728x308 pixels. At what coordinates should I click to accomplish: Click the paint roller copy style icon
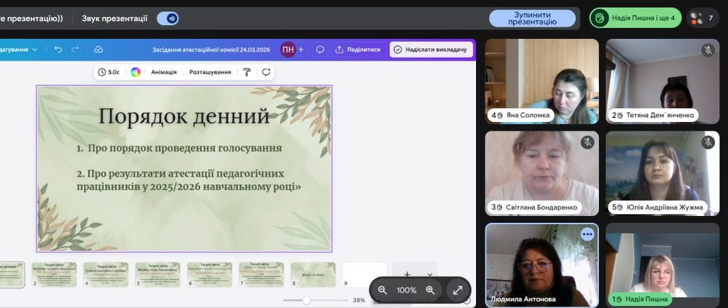tap(247, 72)
